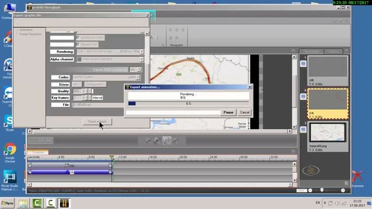The height and width of the screenshot is (209, 372).
Task: Open the Key frames value dropdown
Action: coord(84,98)
